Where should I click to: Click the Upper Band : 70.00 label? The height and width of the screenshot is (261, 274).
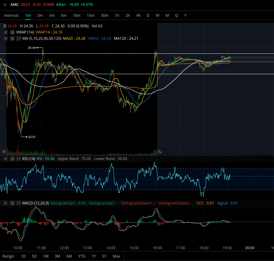click(x=74, y=159)
